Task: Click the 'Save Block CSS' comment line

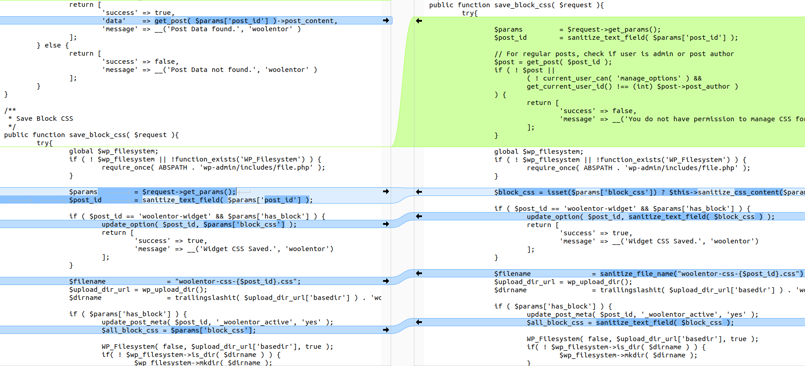Action: (x=44, y=119)
